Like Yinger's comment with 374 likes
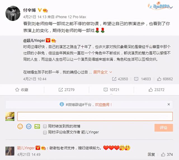Viewport: 179px width, 160px height. (x=167, y=154)
